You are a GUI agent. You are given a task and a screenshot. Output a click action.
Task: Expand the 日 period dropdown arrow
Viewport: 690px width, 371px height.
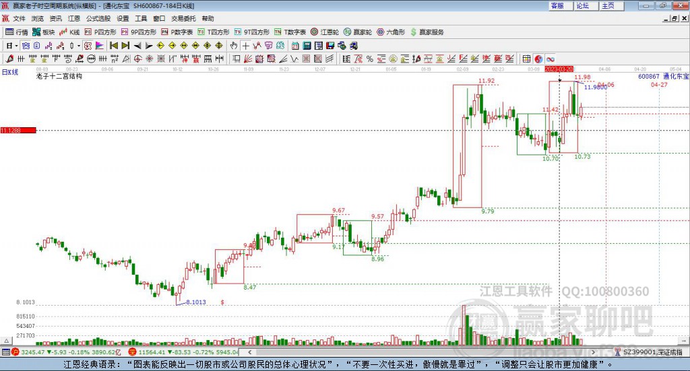pos(16,46)
